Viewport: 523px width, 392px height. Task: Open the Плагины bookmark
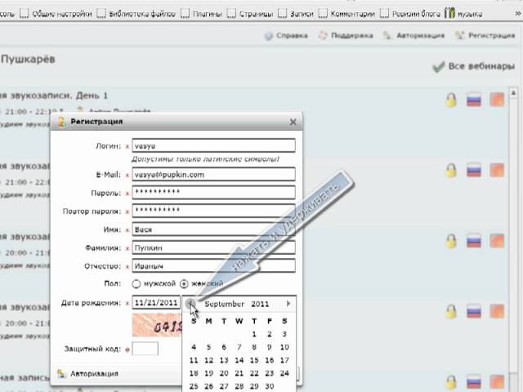pyautogui.click(x=201, y=14)
